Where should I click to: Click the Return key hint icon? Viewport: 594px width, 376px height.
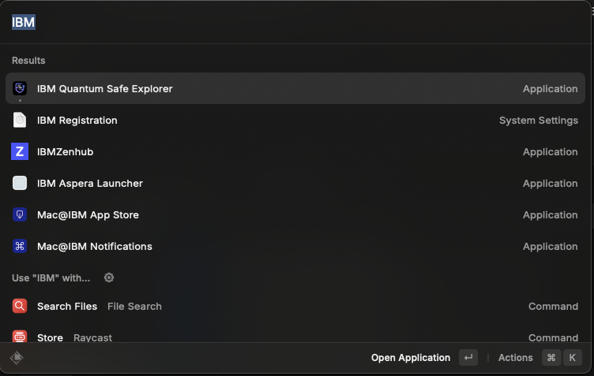pos(469,358)
